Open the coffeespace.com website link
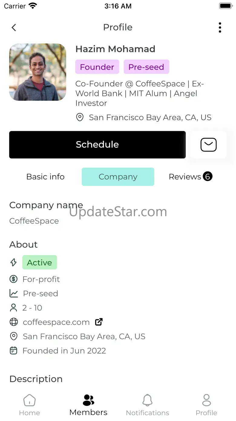The height and width of the screenshot is (421, 236). (56, 322)
